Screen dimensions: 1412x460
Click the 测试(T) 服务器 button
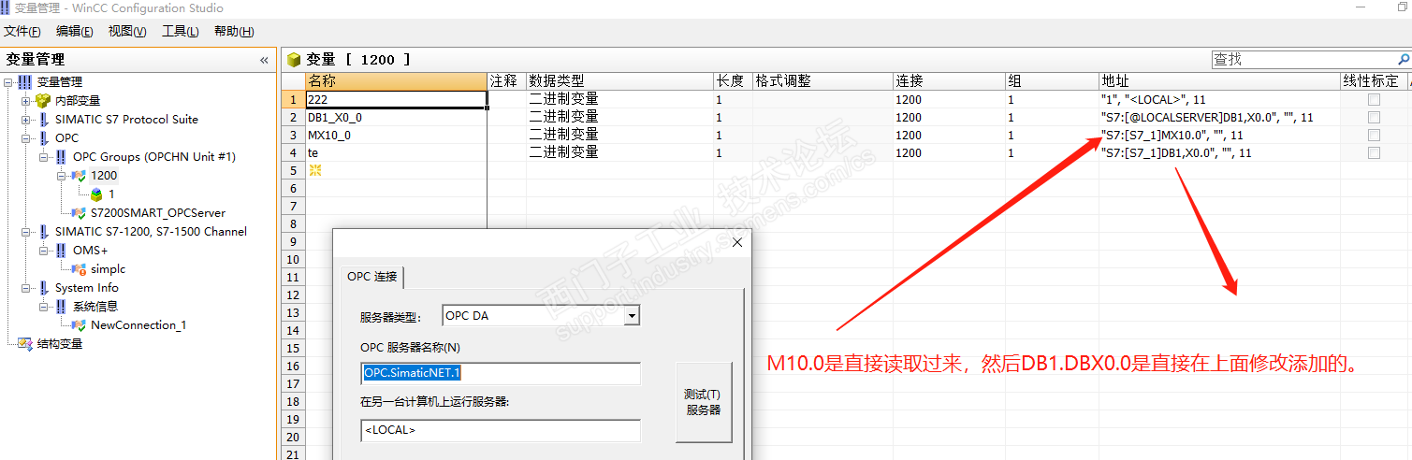(703, 402)
